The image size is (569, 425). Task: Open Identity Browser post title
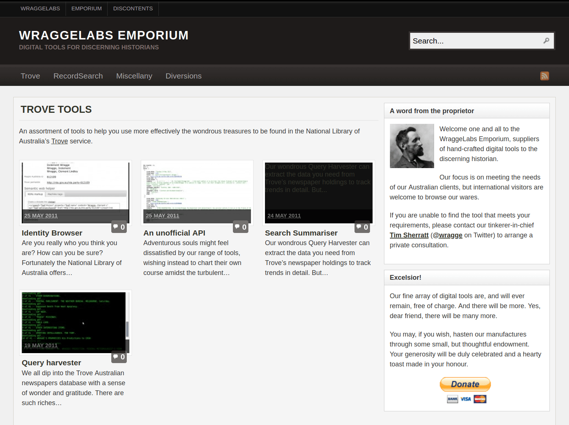point(52,233)
